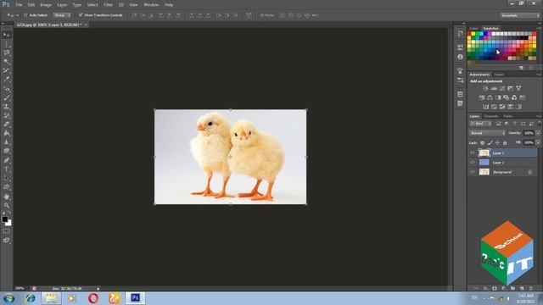Screen dimensions: 543x305
Task: Click the background color swatch
Action: pyautogui.click(x=9, y=224)
